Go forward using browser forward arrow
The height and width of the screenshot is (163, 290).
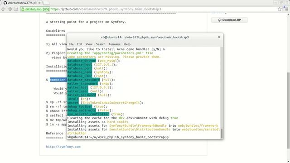click(10, 9)
